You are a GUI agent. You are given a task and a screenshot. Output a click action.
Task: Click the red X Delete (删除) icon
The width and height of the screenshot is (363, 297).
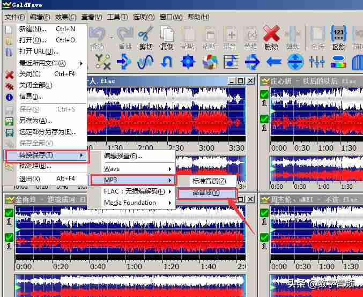(271, 34)
